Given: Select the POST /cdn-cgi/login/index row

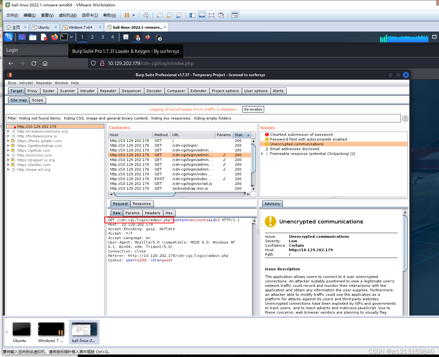Looking at the screenshot, I should point(180,179).
